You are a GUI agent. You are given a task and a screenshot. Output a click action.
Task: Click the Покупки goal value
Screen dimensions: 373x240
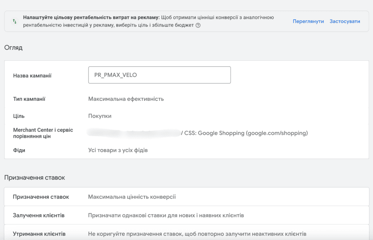pyautogui.click(x=100, y=116)
